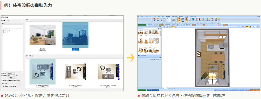
Task: Select the middle layout pattern thumbnail
Action: click(76, 71)
